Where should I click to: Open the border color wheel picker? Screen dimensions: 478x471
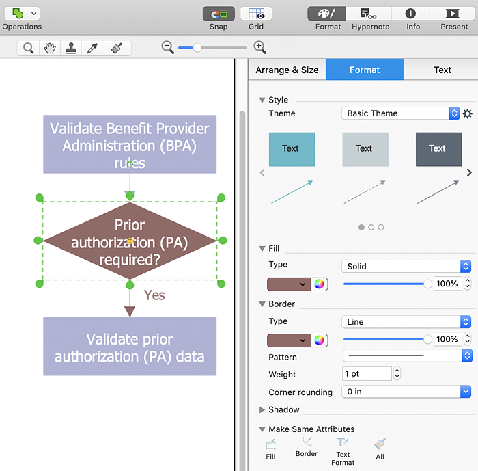pyautogui.click(x=319, y=340)
